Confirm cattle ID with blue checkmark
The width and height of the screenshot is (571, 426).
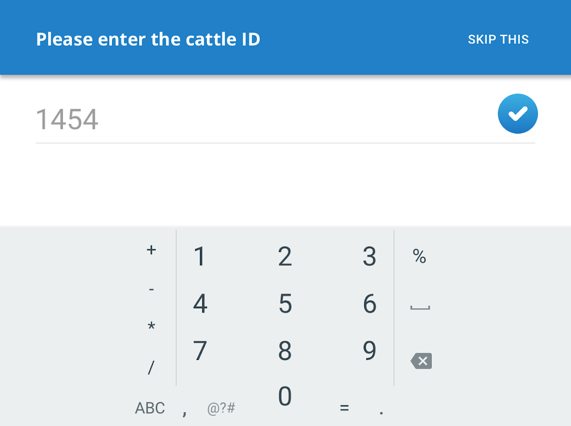518,113
